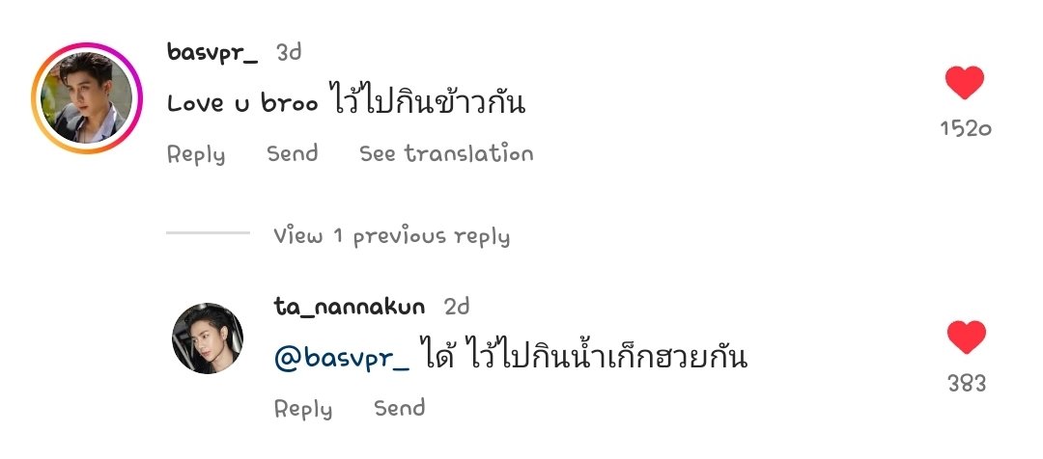Screen dimensions: 1043x459
Task: View the 1520 likes count list
Action: pos(966,128)
